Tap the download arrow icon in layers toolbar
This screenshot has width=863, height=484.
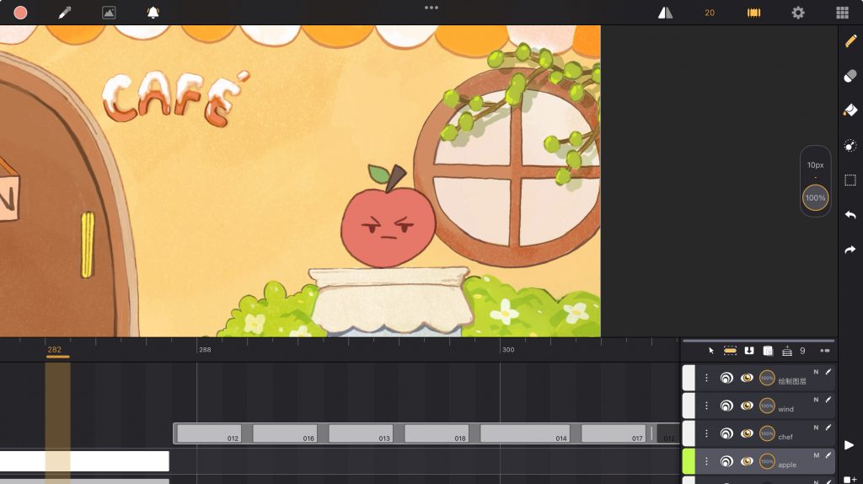[x=749, y=351]
